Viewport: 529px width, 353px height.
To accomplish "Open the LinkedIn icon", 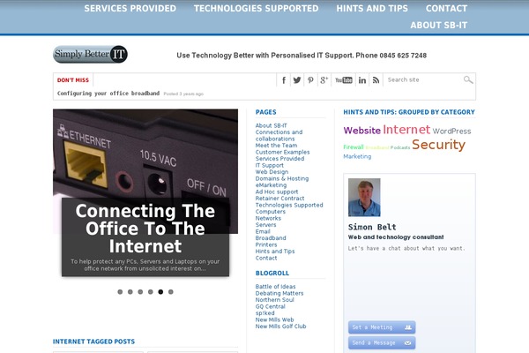I will tap(362, 80).
